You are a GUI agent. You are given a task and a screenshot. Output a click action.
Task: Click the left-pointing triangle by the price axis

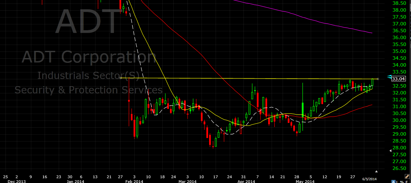tap(390, 150)
